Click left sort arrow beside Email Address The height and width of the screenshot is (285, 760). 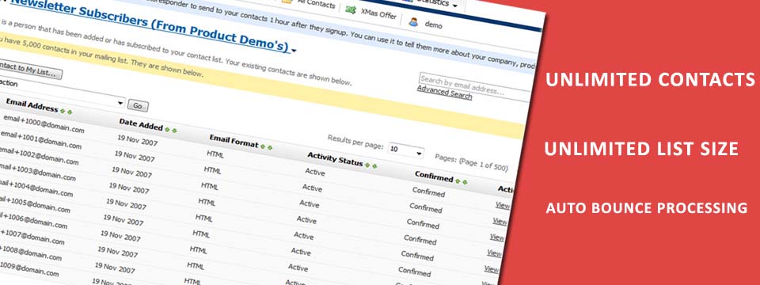coord(63,111)
